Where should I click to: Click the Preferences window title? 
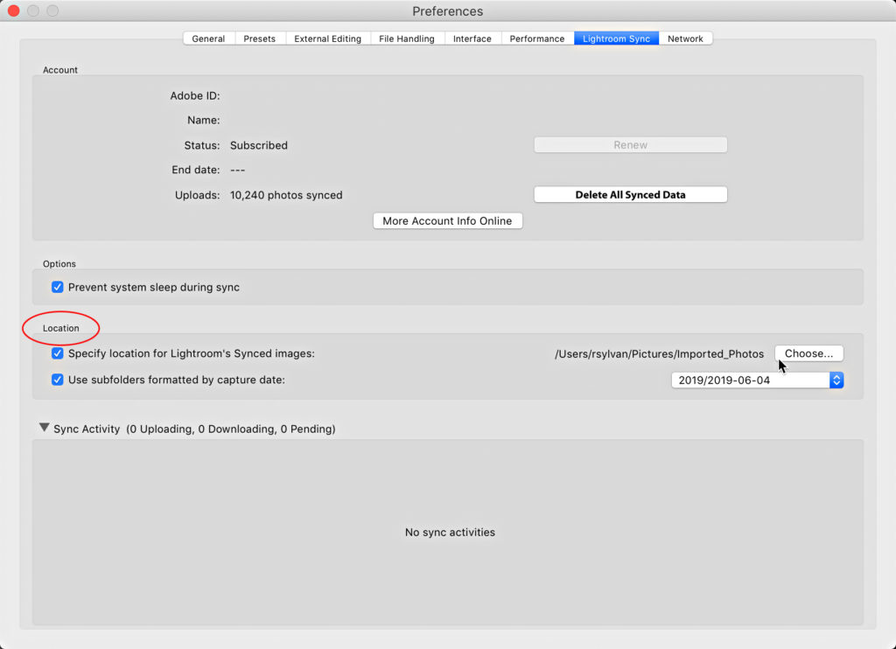(x=447, y=11)
